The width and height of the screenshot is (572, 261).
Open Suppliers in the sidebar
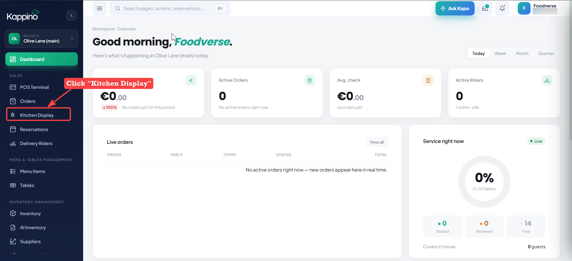(x=41, y=241)
